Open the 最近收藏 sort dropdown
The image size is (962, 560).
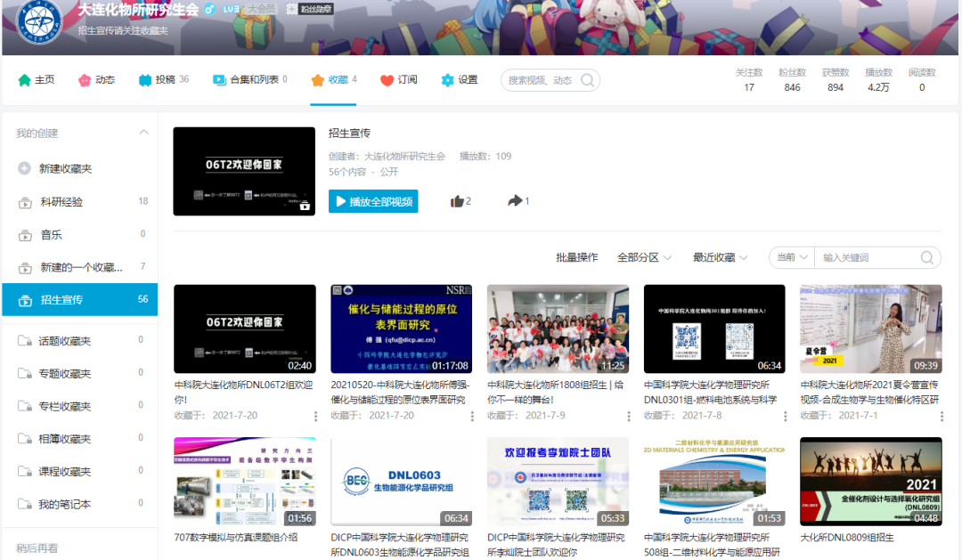pyautogui.click(x=721, y=257)
